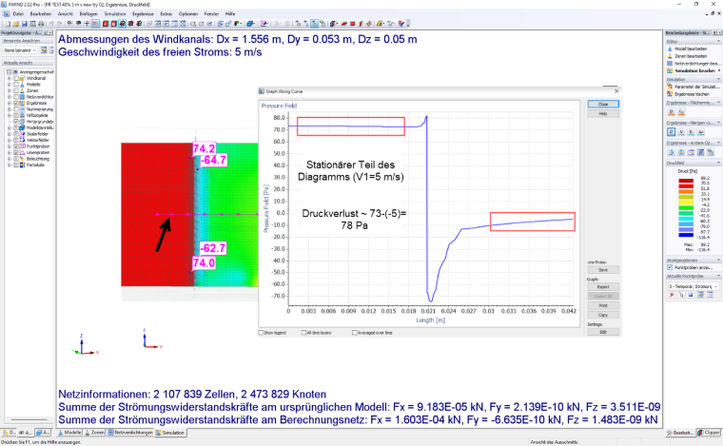Click Save under Line Probe
This screenshot has height=446, width=723.
(603, 270)
